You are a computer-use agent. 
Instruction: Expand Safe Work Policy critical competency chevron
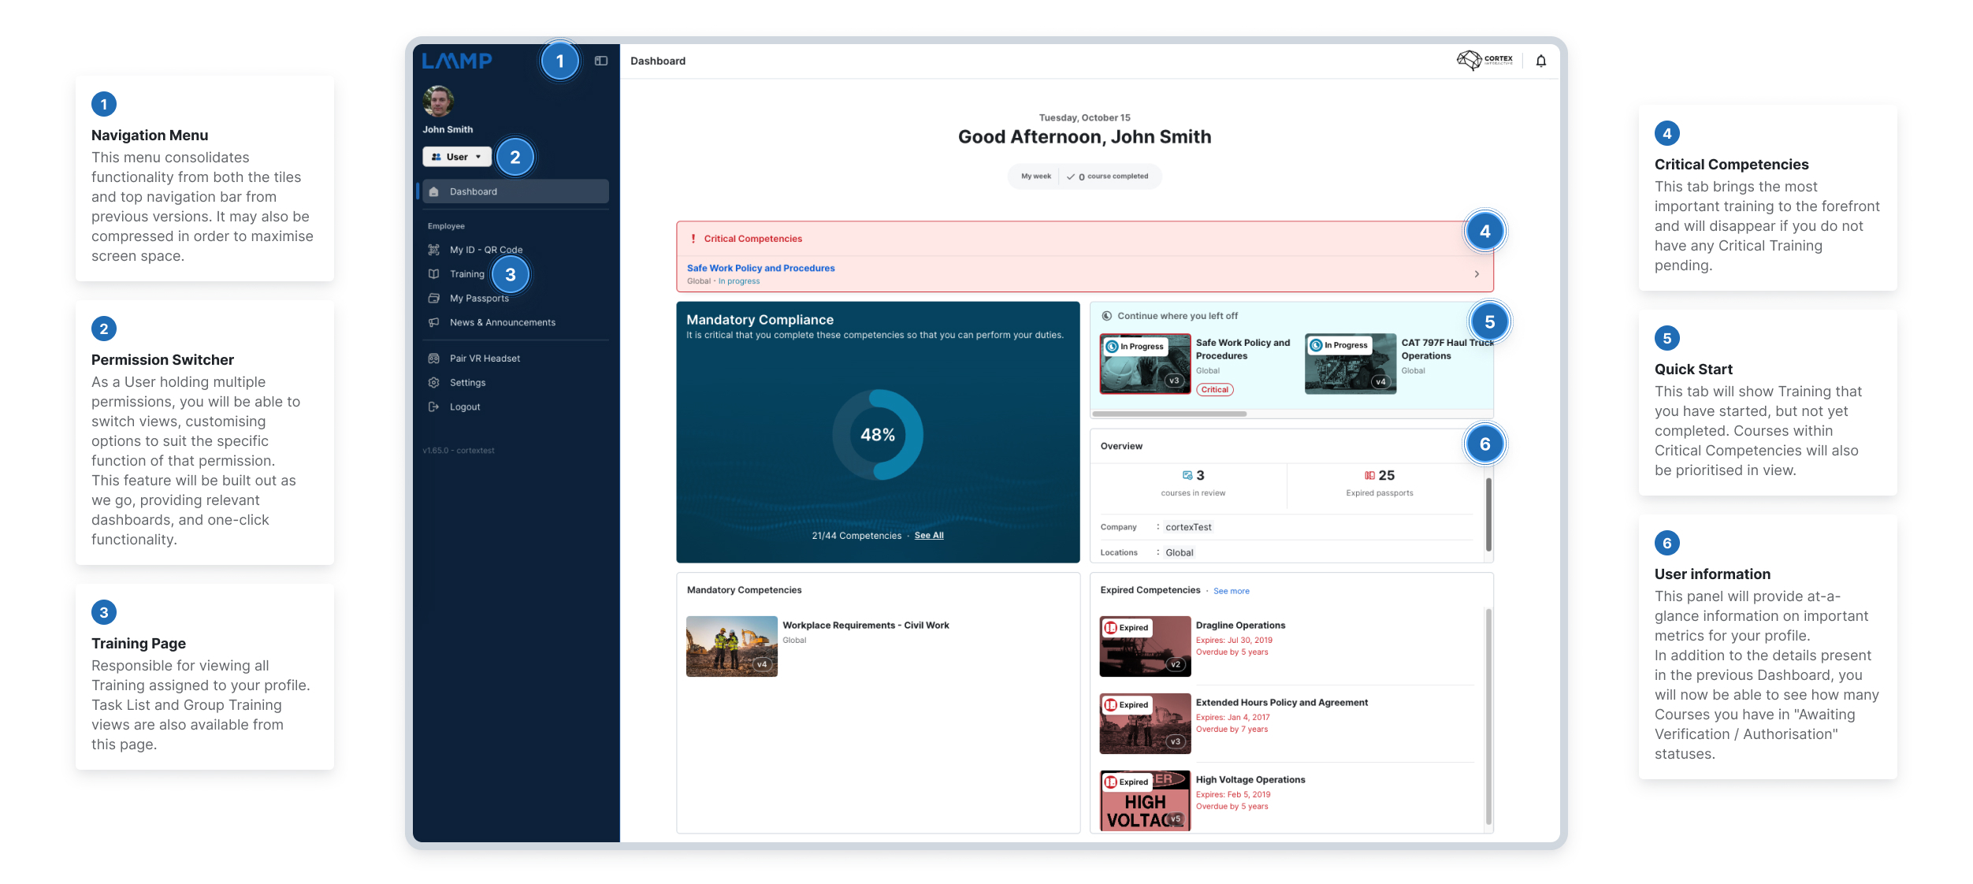1476,274
